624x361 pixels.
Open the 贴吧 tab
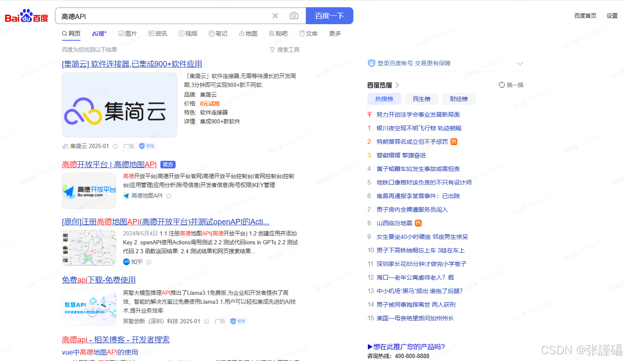pos(278,34)
